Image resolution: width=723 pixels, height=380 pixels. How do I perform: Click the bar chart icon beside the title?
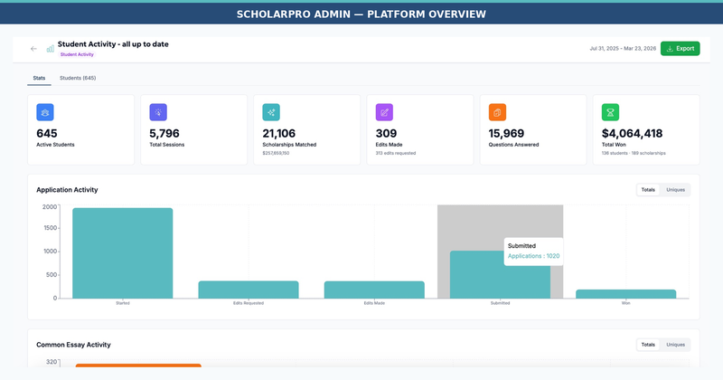pyautogui.click(x=51, y=49)
